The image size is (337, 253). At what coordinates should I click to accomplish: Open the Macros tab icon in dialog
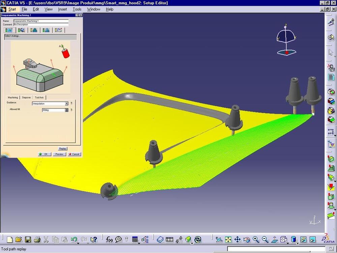[58, 30]
